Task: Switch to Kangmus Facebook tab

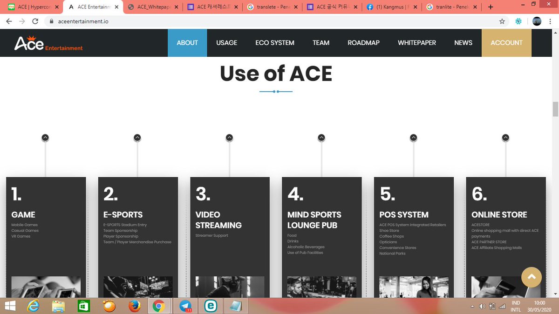Action: [x=390, y=7]
